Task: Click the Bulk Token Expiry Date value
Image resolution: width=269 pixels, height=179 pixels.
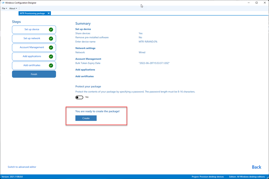Action: pos(154,63)
